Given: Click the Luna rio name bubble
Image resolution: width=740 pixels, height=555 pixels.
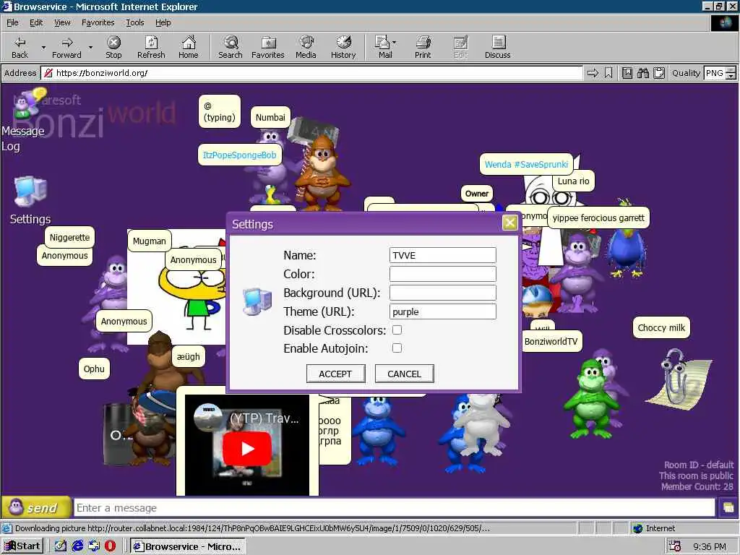Looking at the screenshot, I should (x=573, y=181).
